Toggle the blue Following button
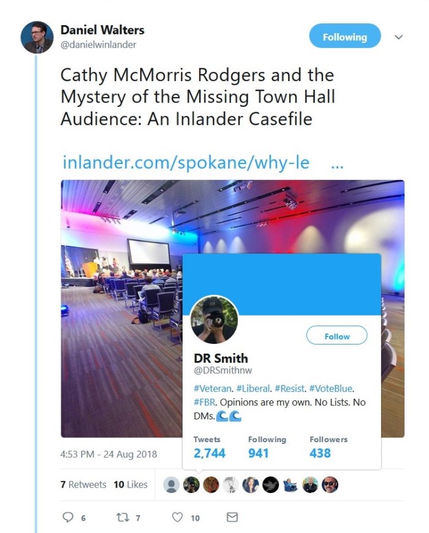The image size is (429, 533). pyautogui.click(x=344, y=37)
